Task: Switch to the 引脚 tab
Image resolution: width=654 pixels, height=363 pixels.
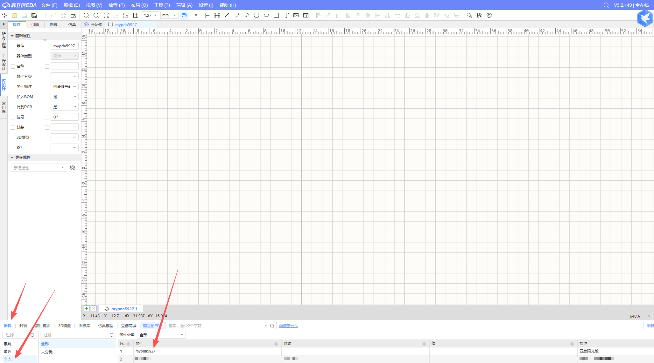Action: [35, 24]
